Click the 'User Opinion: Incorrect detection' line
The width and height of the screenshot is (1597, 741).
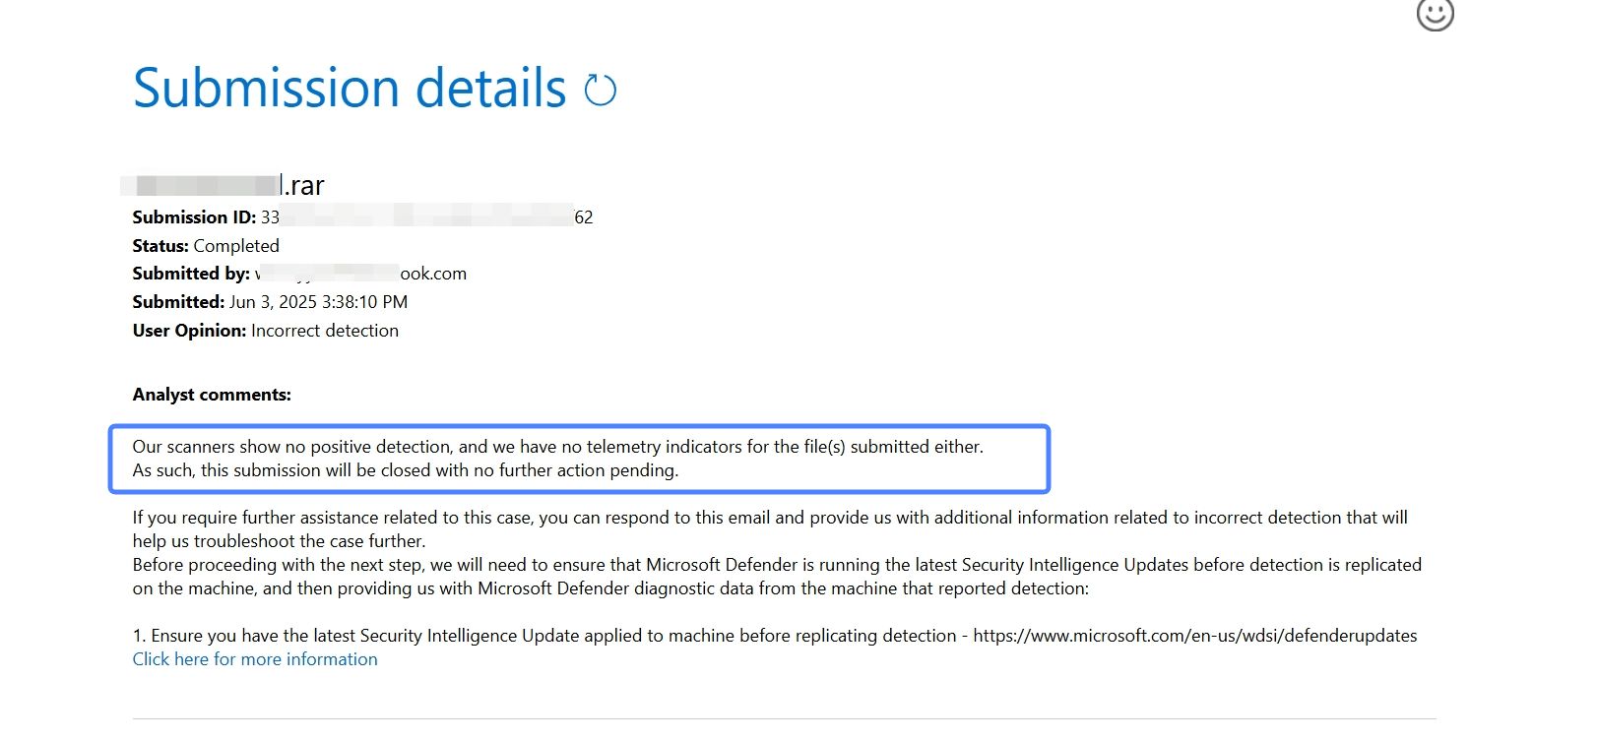tap(266, 331)
